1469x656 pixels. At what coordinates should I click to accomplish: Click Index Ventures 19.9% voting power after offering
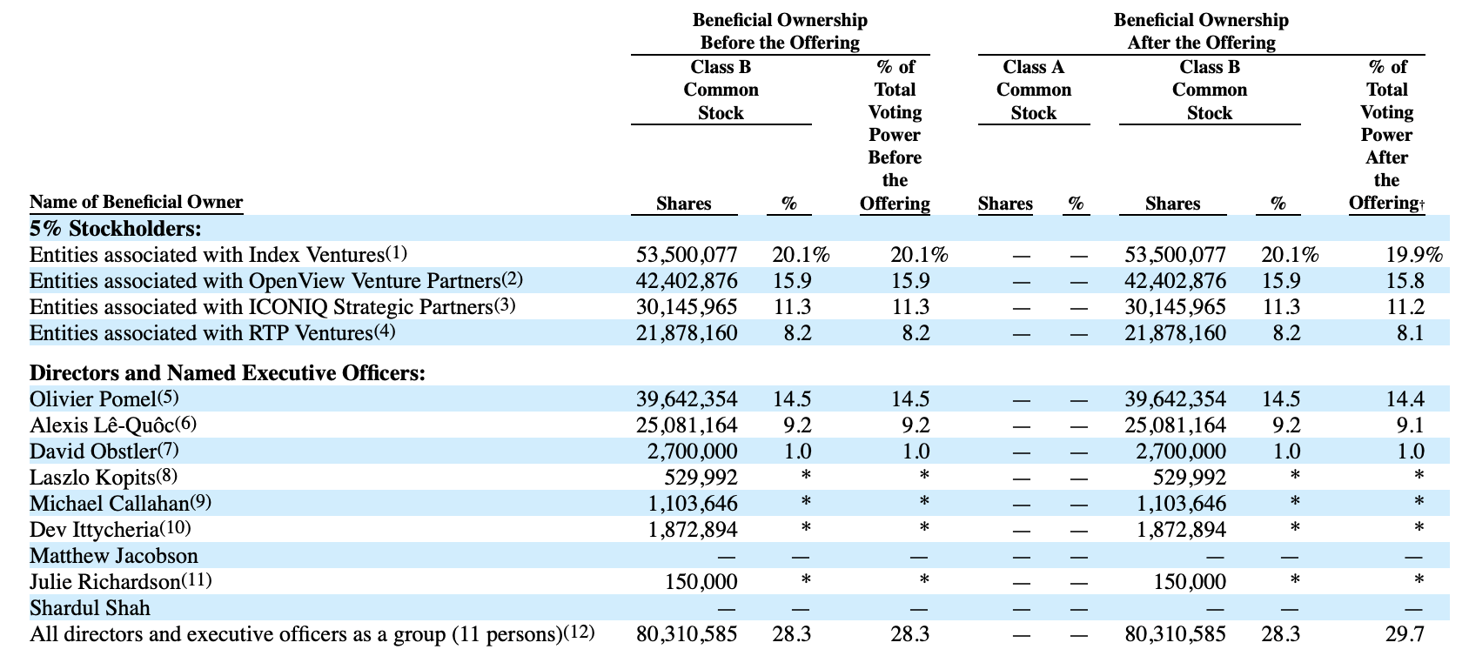pyautogui.click(x=1414, y=256)
